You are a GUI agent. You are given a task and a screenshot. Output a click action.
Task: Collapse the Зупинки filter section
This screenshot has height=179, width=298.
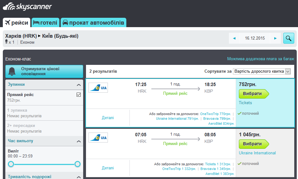point(78,85)
